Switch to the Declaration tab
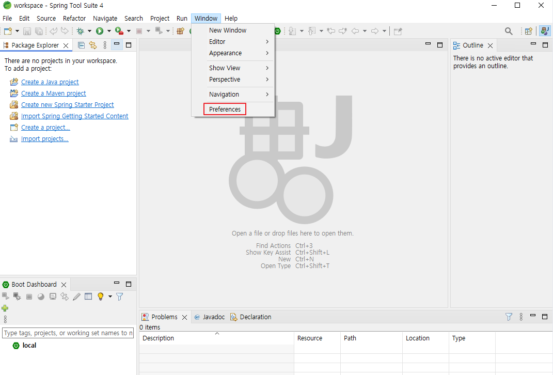553x375 pixels. (251, 317)
